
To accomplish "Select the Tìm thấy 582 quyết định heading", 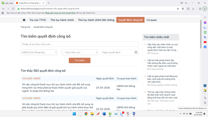I will (43, 71).
